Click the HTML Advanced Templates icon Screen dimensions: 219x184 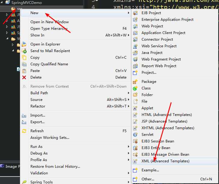(x=135, y=115)
